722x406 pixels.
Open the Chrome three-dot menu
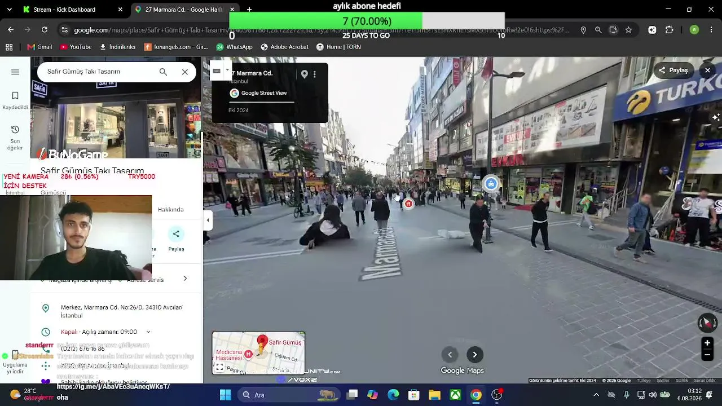711,30
